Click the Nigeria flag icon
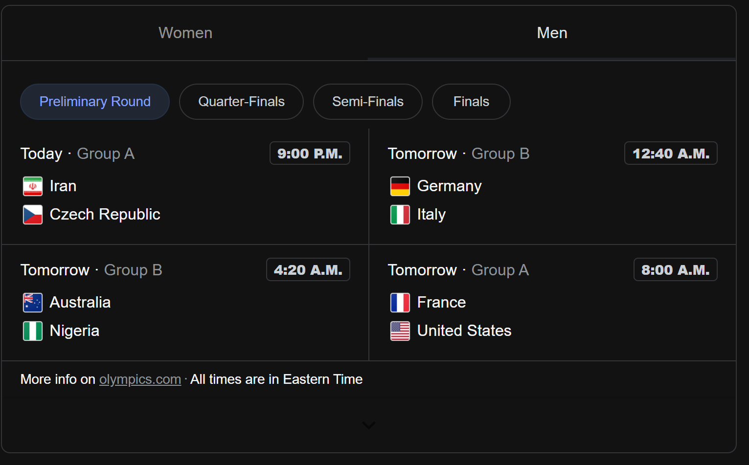The image size is (749, 465). tap(33, 331)
